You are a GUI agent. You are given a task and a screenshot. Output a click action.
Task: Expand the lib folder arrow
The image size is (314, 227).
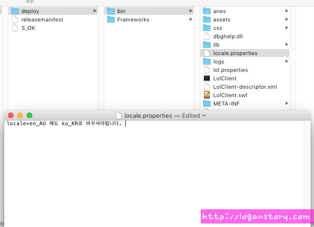[x=287, y=44]
